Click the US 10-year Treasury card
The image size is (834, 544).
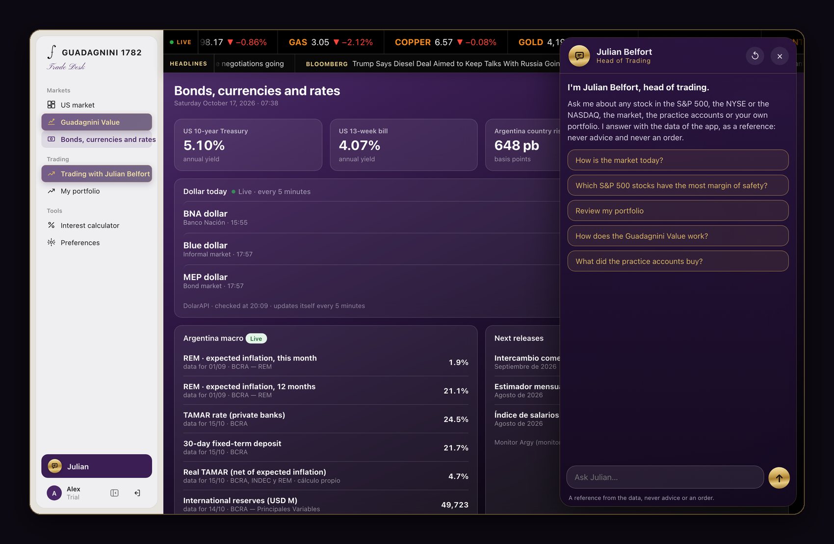pyautogui.click(x=248, y=145)
